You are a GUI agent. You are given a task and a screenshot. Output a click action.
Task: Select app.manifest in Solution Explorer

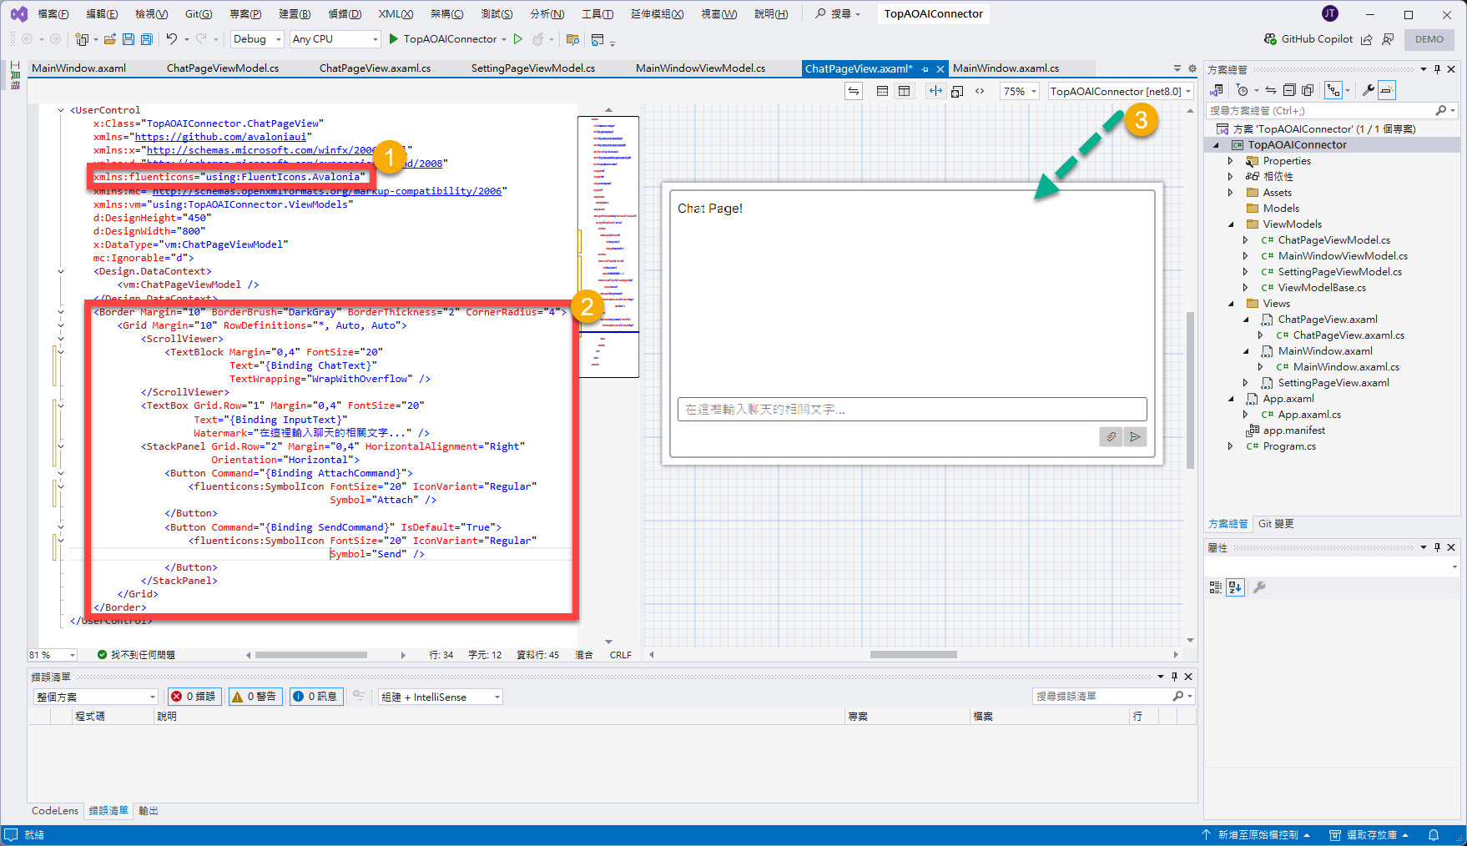1293,431
